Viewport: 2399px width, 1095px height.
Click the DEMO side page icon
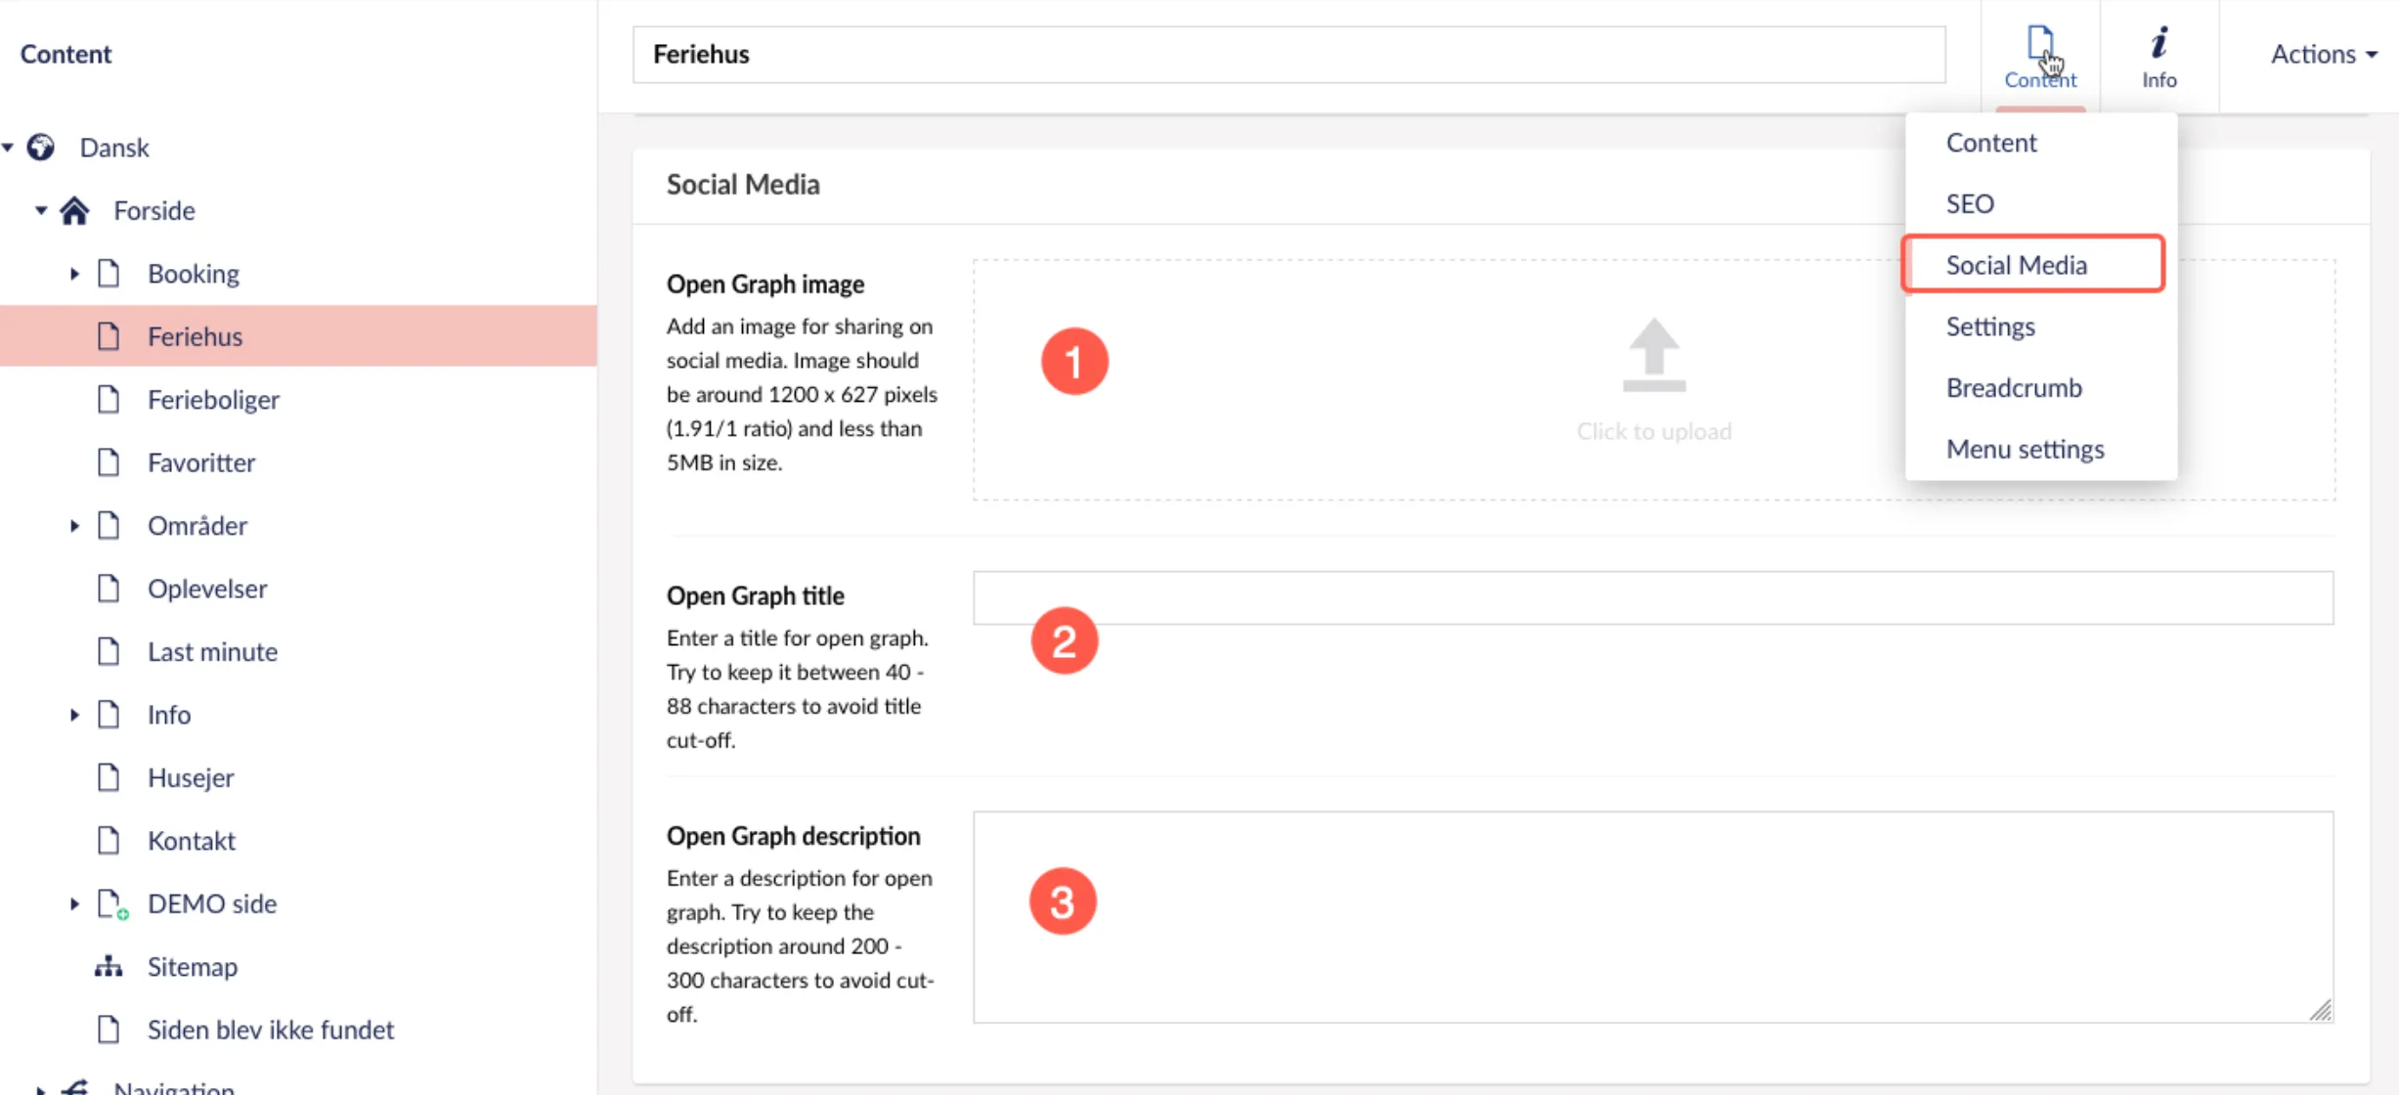pos(110,903)
